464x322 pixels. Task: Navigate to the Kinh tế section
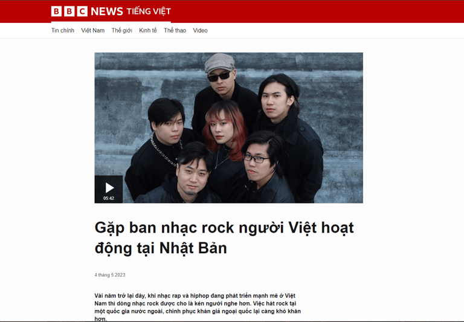pos(148,30)
